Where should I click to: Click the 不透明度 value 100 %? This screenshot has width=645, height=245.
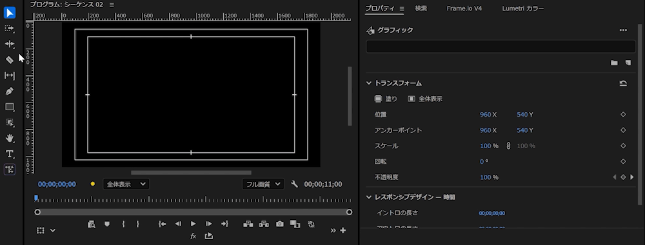pos(489,177)
